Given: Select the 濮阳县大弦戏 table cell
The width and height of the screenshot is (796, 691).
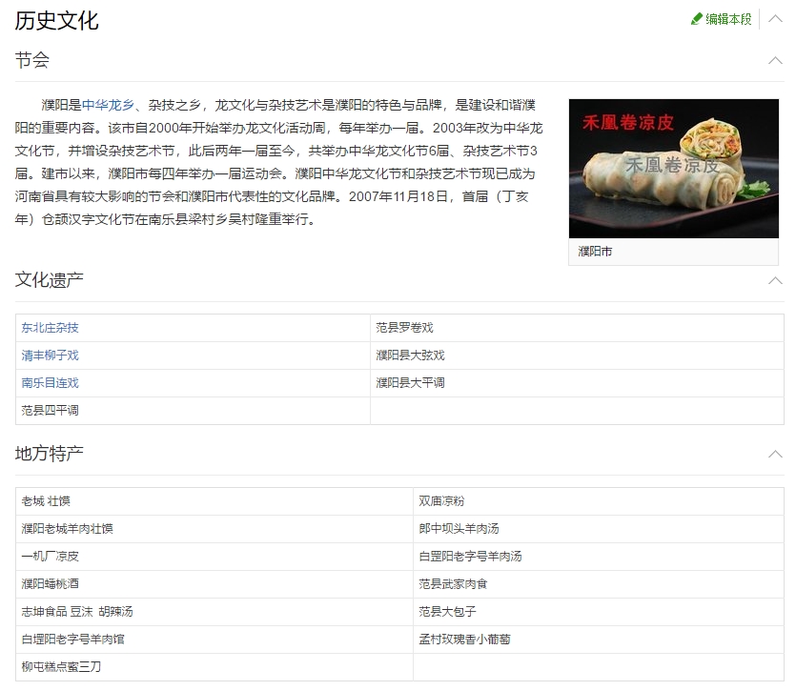Looking at the screenshot, I should point(577,356).
